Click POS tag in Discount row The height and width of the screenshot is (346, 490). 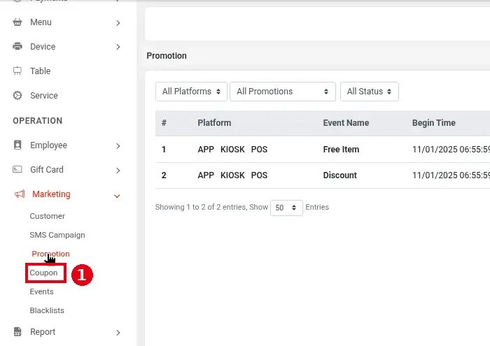[x=259, y=175]
